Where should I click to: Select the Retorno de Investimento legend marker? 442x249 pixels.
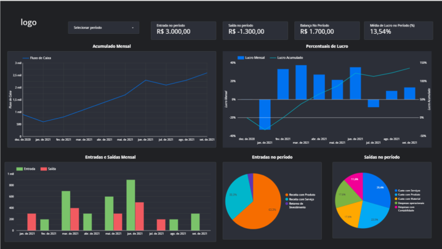point(286,204)
